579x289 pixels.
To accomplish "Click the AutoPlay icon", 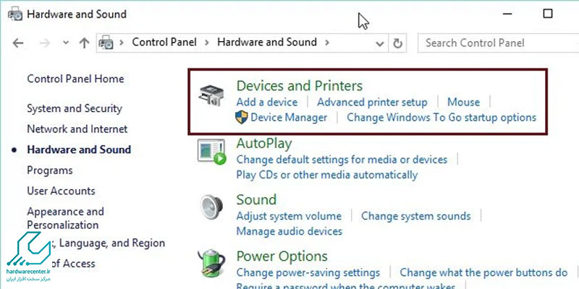I will [x=211, y=152].
